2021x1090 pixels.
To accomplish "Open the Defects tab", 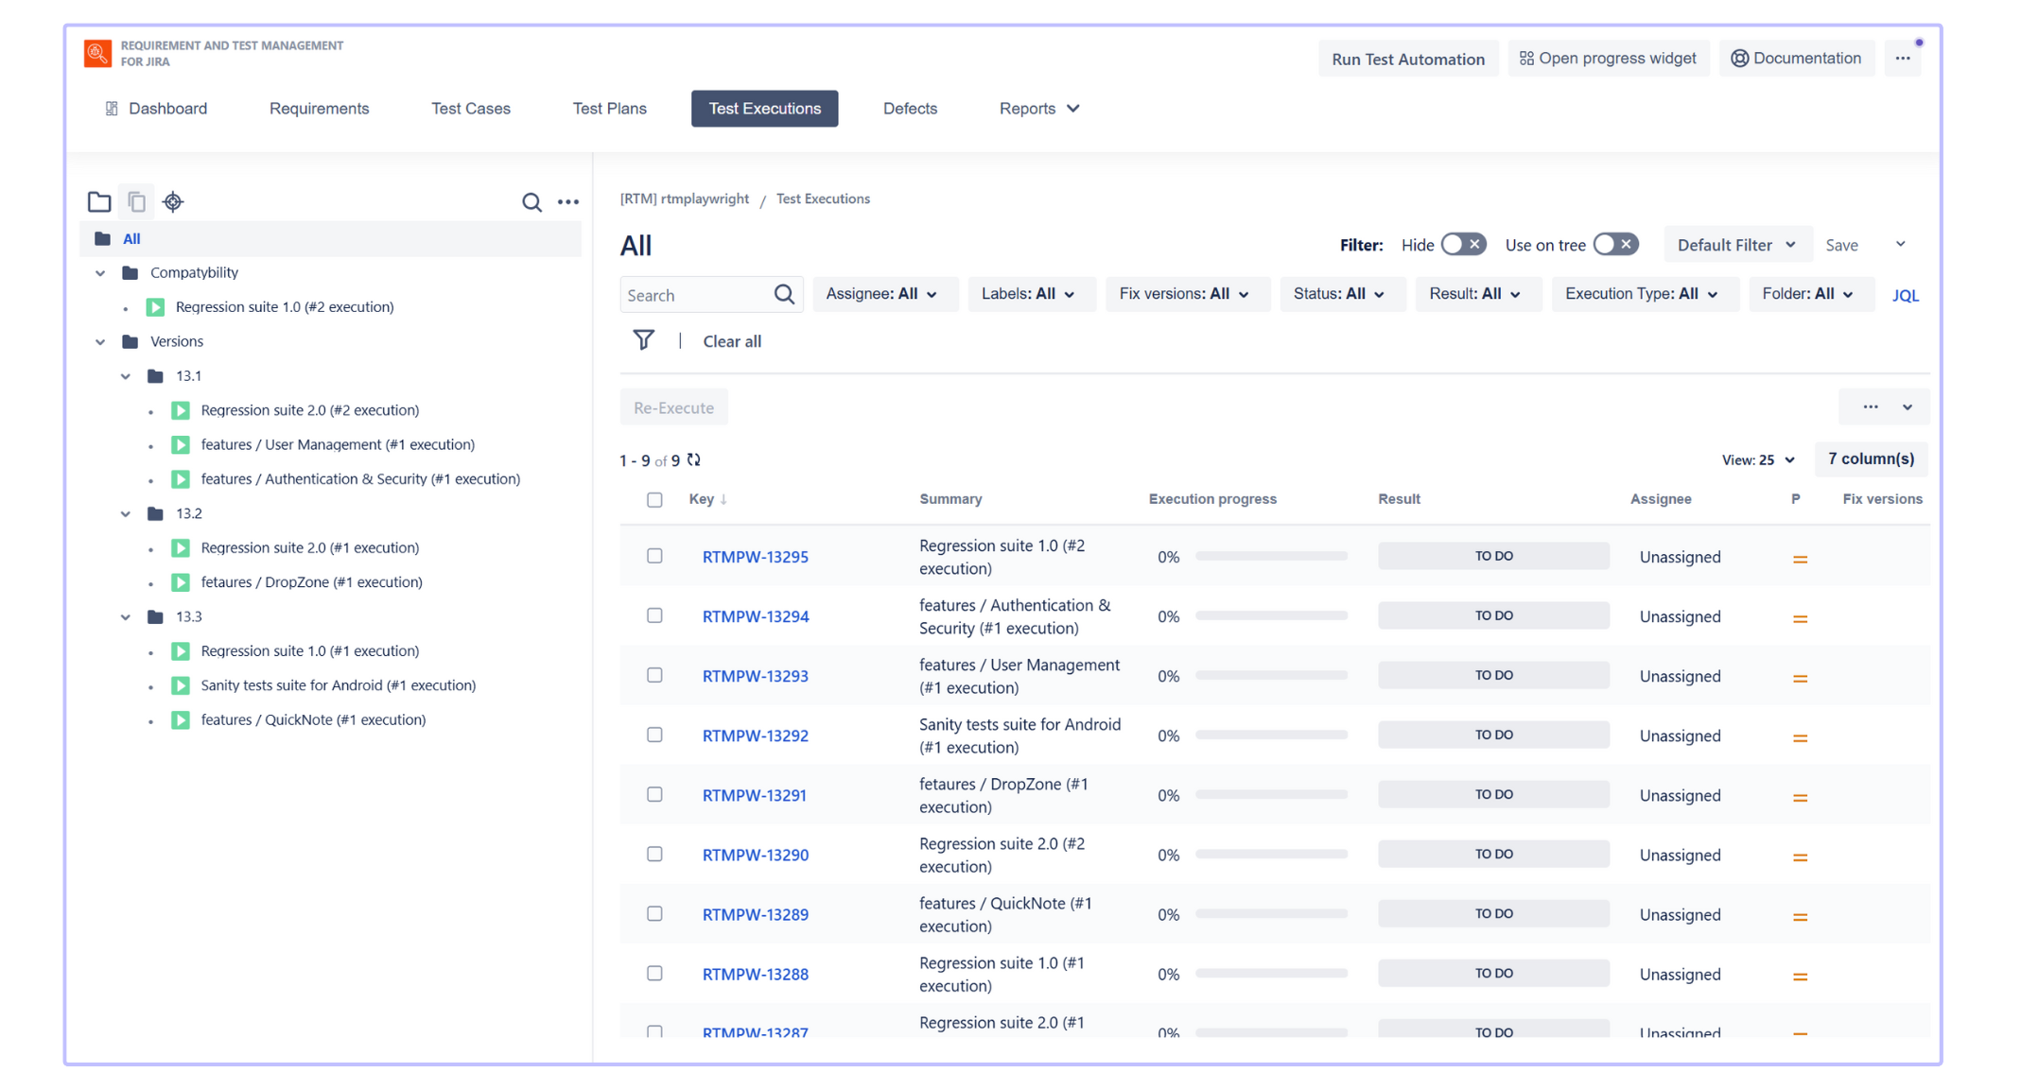I will (x=910, y=109).
